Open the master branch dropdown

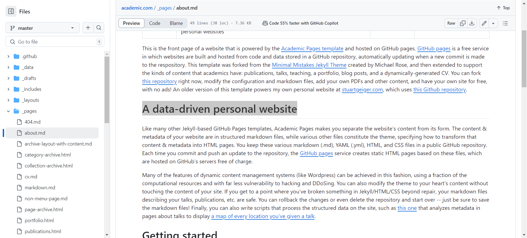pyautogui.click(x=43, y=28)
